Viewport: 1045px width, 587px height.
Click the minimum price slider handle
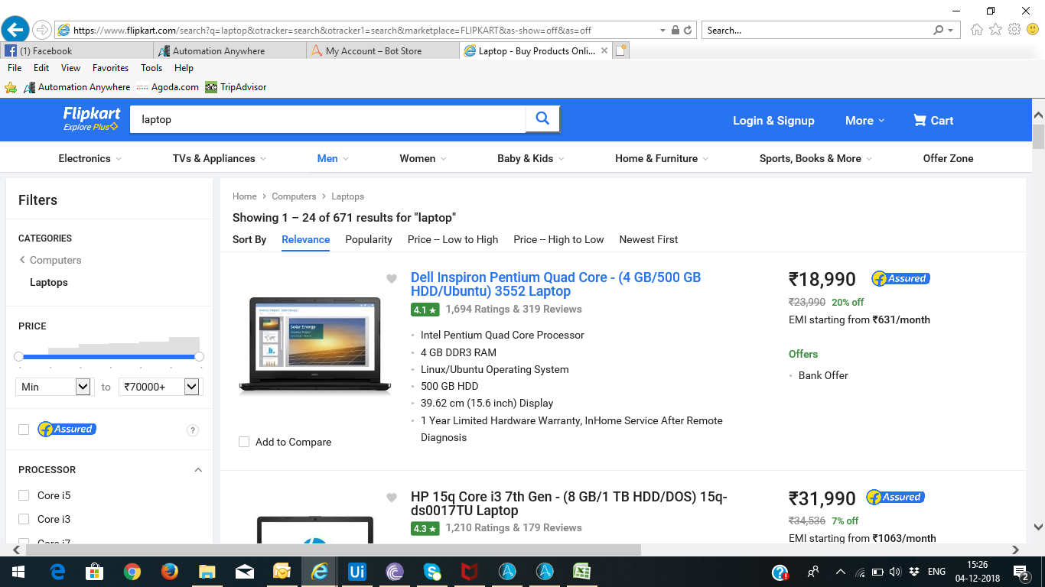point(19,357)
